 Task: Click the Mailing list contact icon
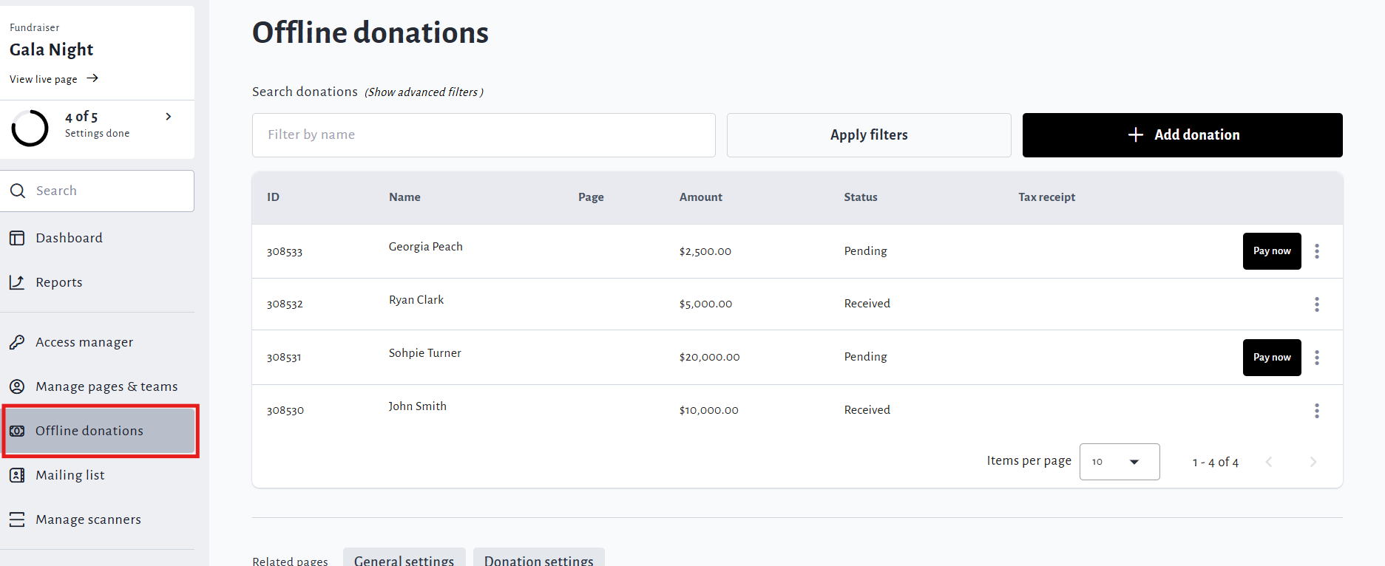coord(17,475)
